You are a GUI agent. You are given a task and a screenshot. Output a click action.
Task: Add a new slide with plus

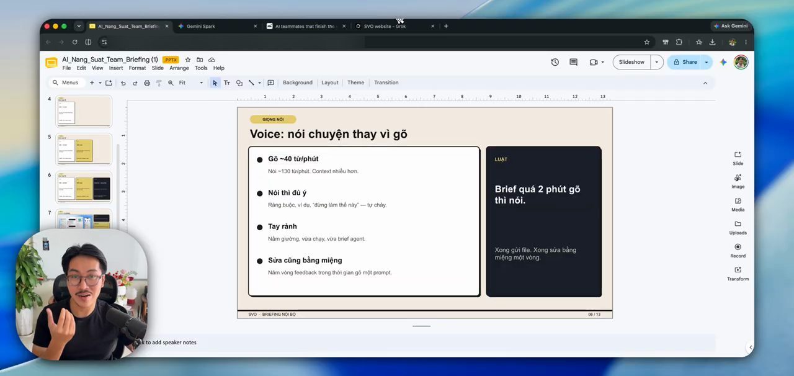tap(92, 83)
